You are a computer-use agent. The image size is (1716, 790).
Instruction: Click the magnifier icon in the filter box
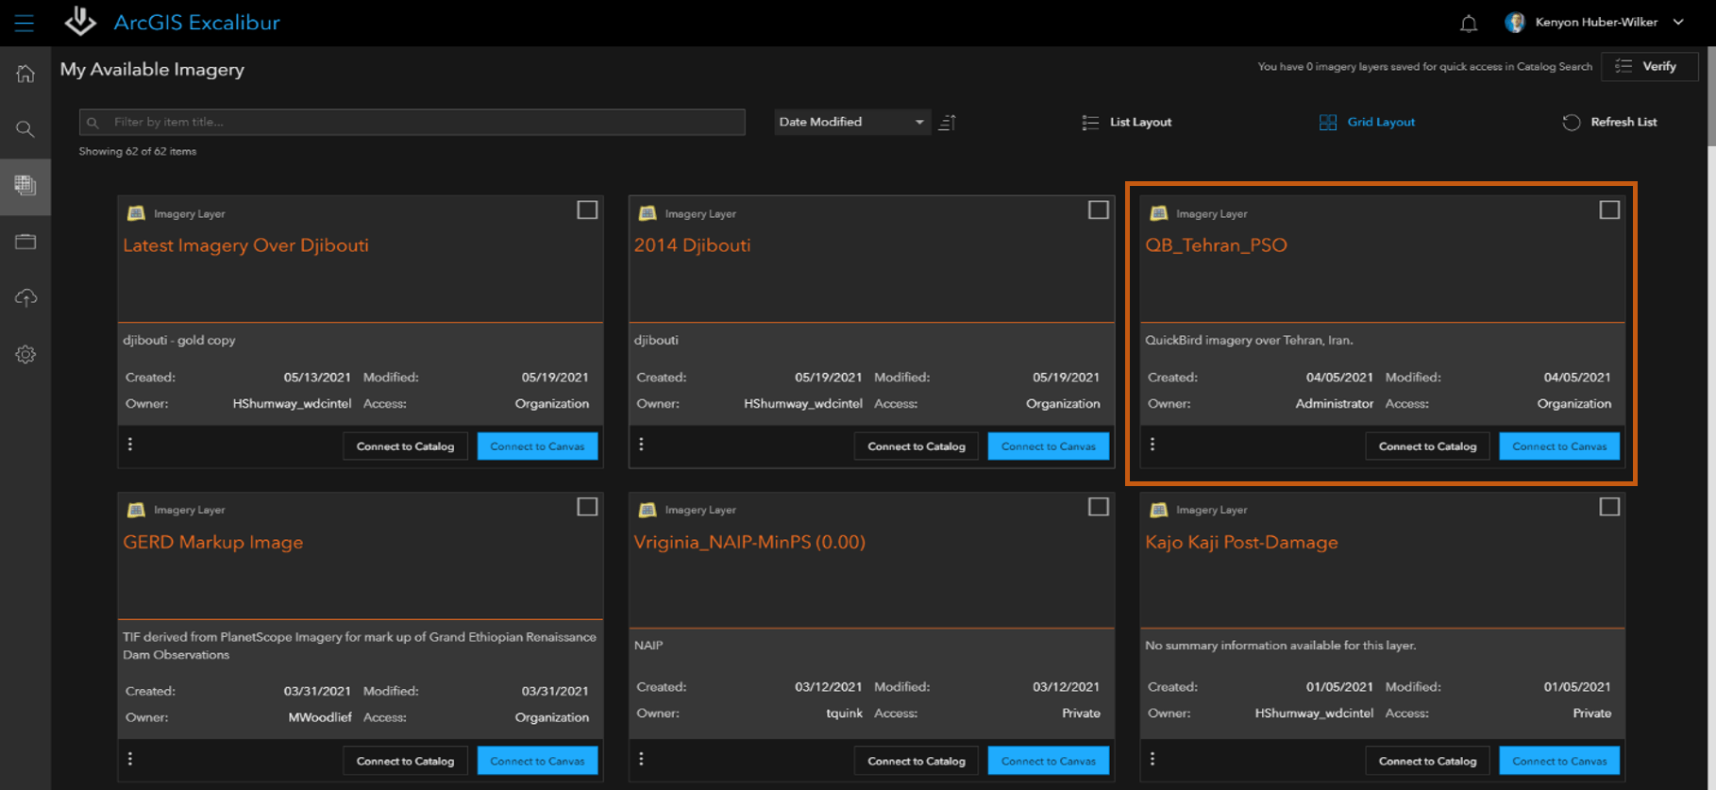point(93,123)
